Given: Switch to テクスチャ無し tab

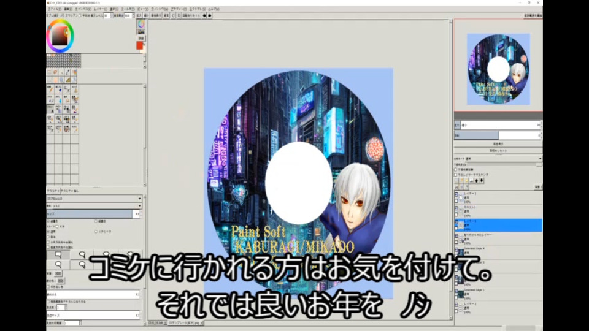Looking at the screenshot, I should (x=69, y=191).
